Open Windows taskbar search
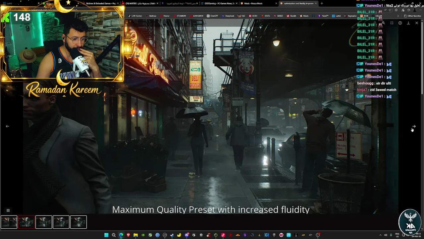424x239 pixels. coord(114,235)
